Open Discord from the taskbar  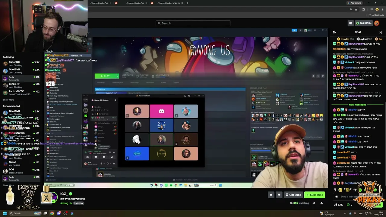pos(59,213)
